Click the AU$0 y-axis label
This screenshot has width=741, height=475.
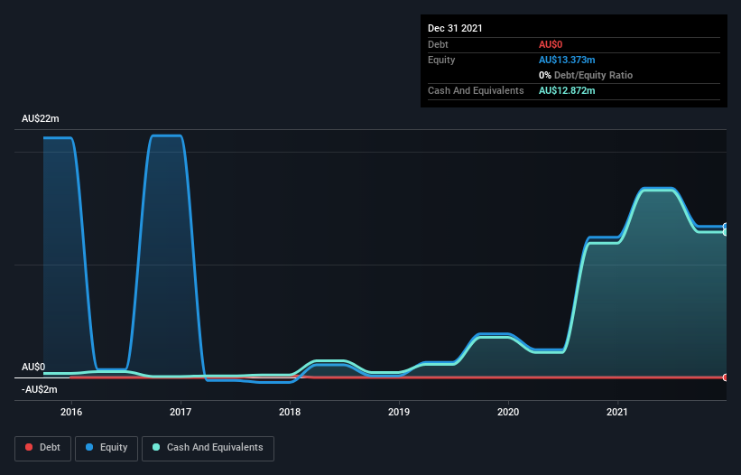point(33,367)
